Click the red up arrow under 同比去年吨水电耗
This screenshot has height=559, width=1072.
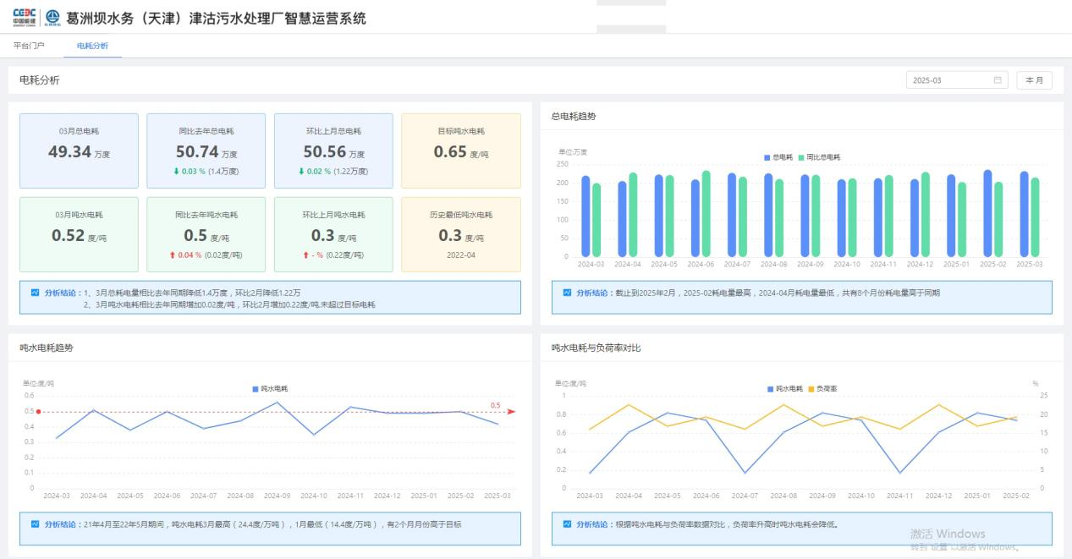click(x=171, y=255)
